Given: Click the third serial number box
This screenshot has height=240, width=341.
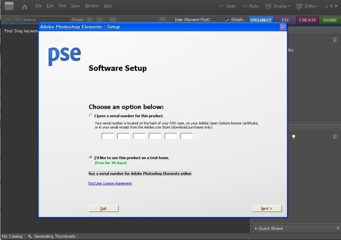Looking at the screenshot, I should (139, 136).
